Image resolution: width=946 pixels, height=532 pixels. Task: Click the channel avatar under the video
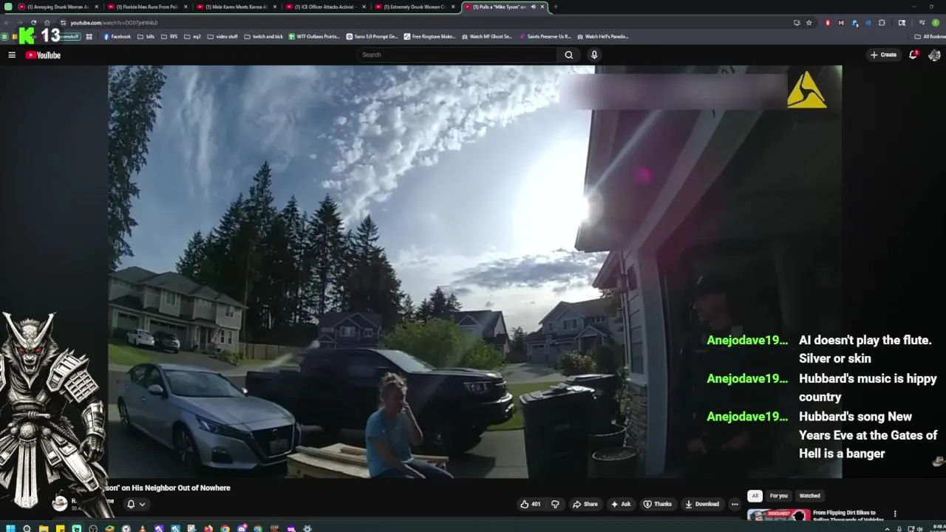click(x=60, y=503)
